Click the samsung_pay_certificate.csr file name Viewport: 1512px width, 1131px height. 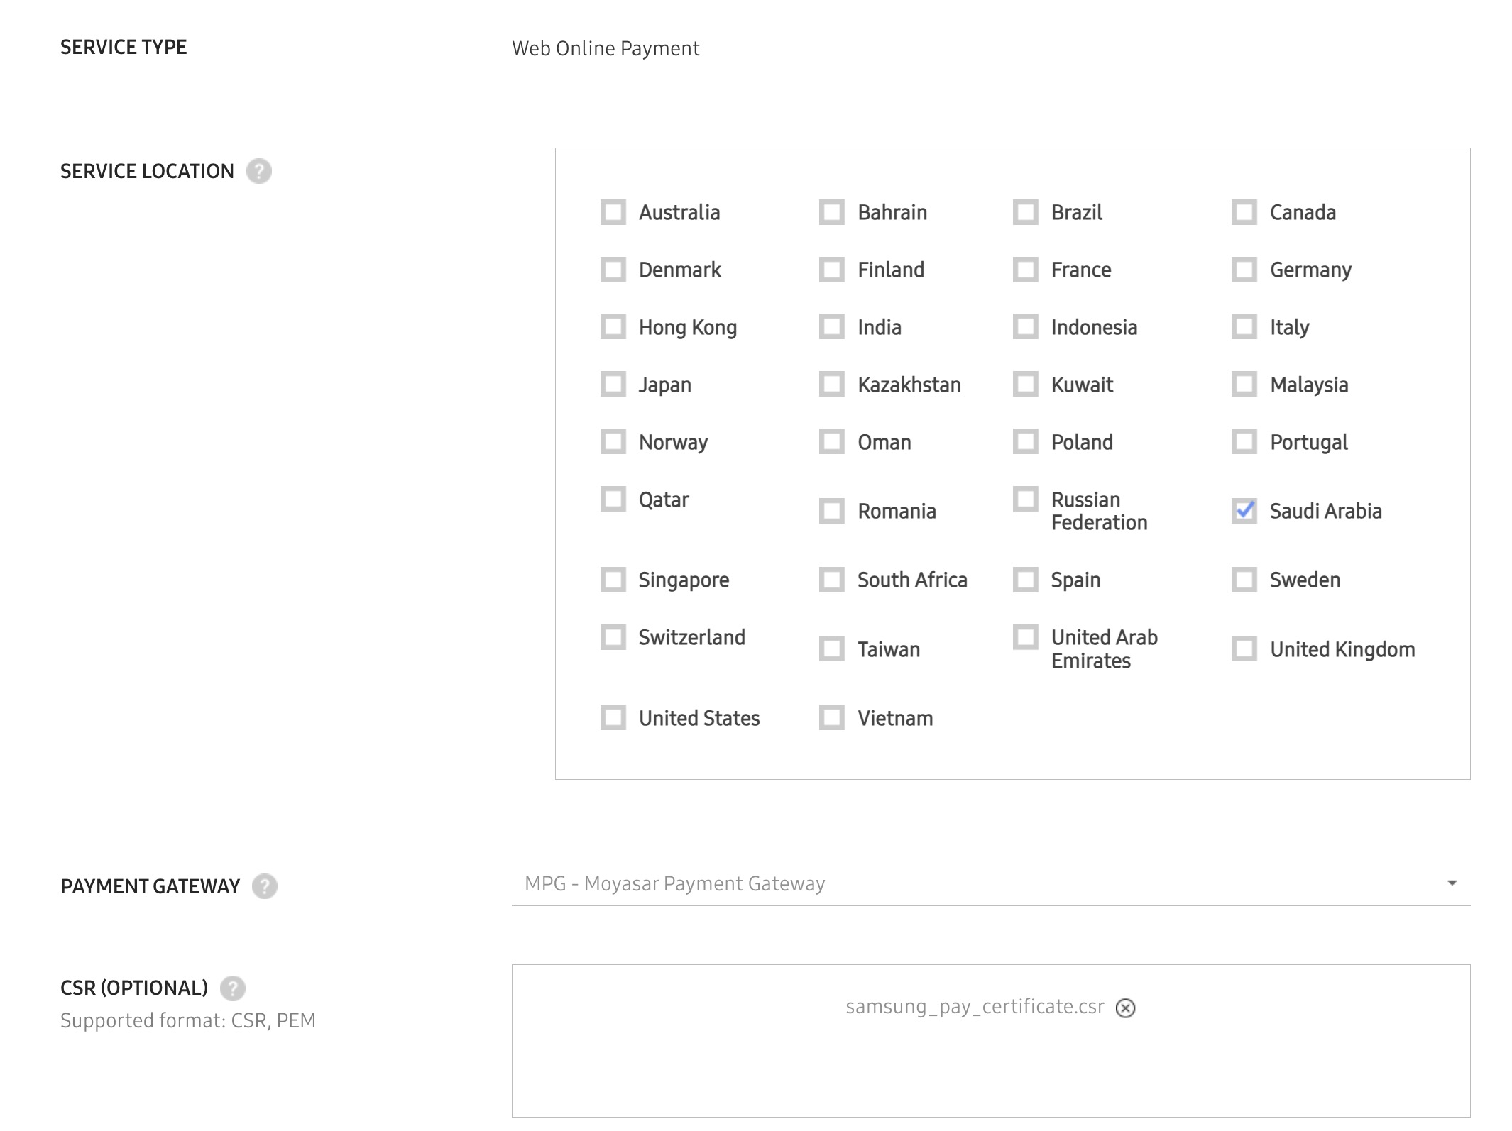975,1007
